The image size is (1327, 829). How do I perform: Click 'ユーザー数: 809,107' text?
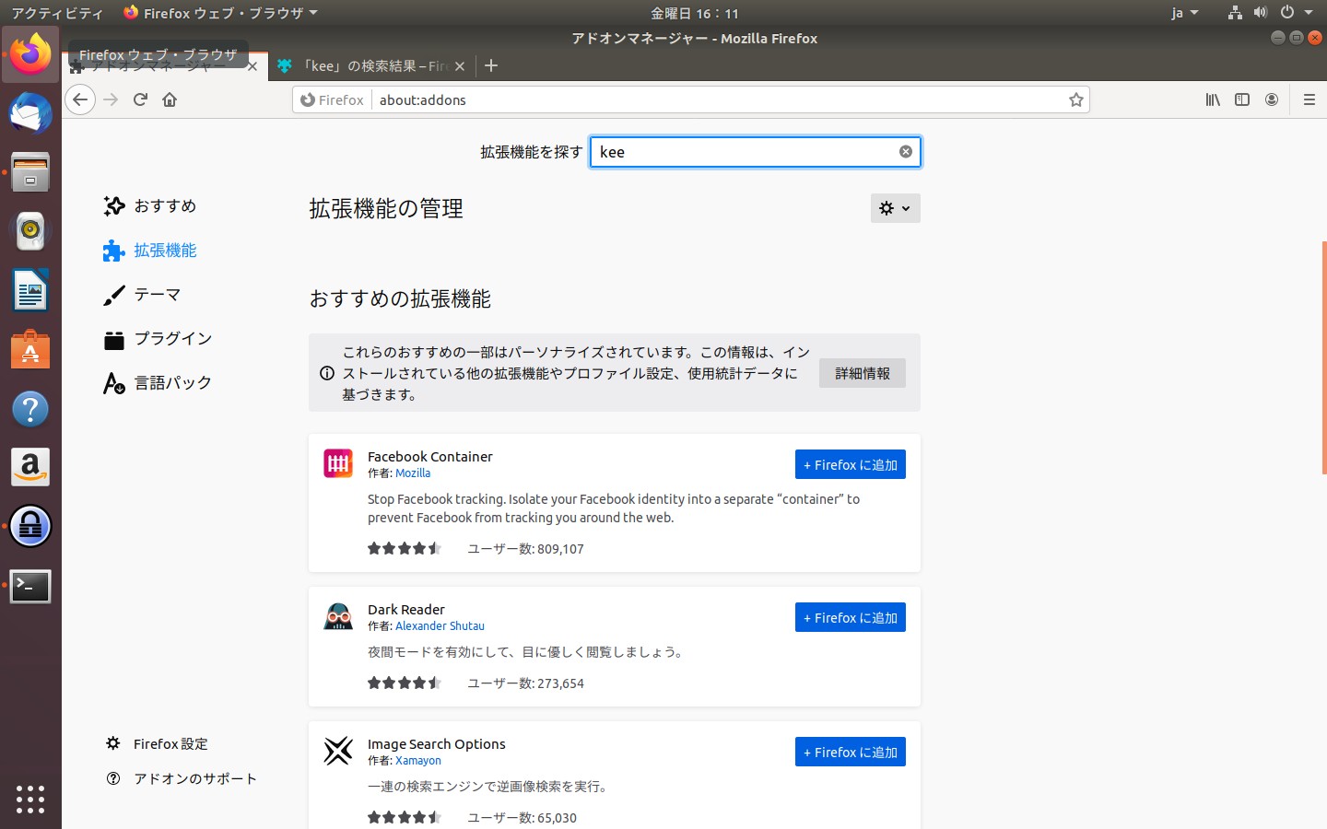coord(525,549)
